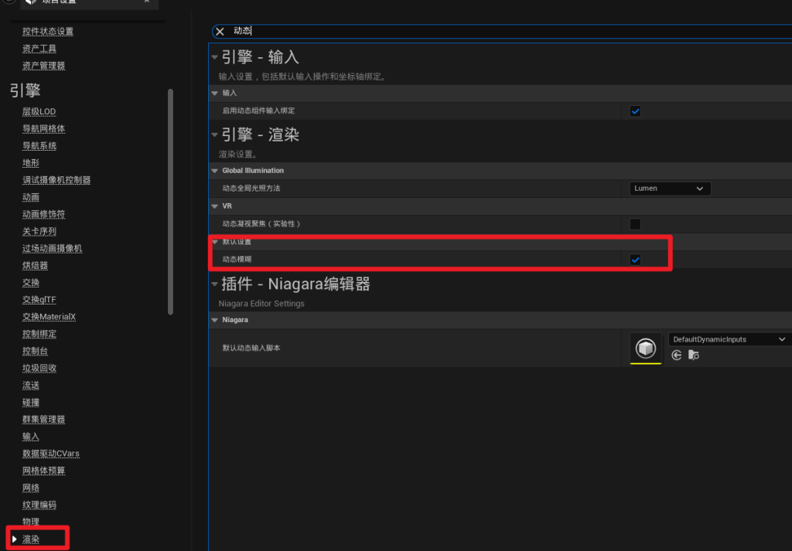Open the 层级LOD settings link
Image resolution: width=792 pixels, height=551 pixels.
pos(39,112)
